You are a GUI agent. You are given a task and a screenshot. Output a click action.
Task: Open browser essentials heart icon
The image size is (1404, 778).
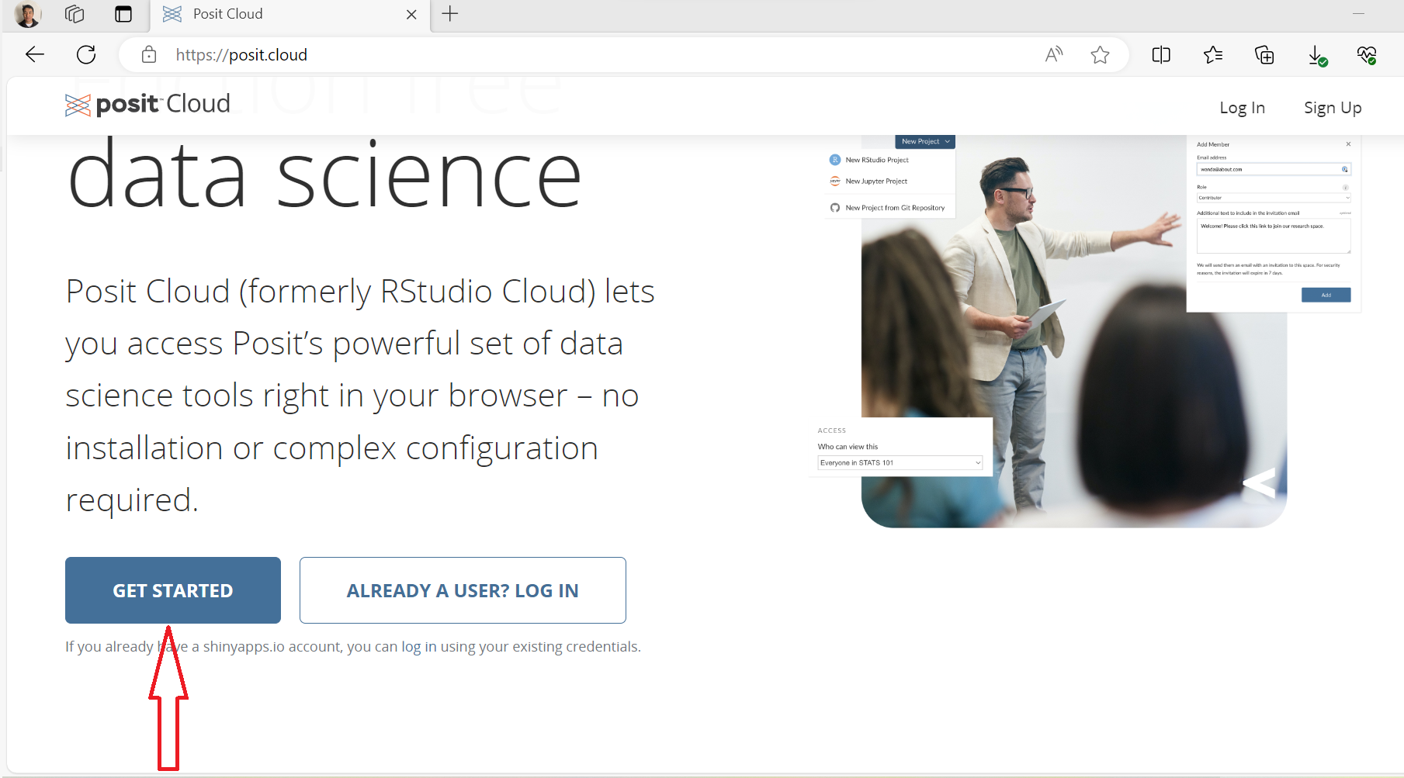tap(1367, 54)
